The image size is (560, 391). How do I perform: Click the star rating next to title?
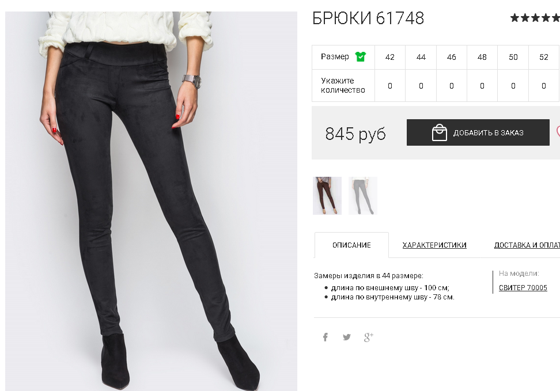[x=535, y=18]
